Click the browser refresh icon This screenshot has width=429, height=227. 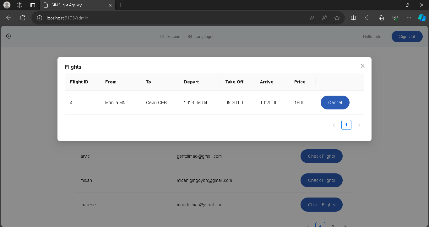pyautogui.click(x=22, y=18)
